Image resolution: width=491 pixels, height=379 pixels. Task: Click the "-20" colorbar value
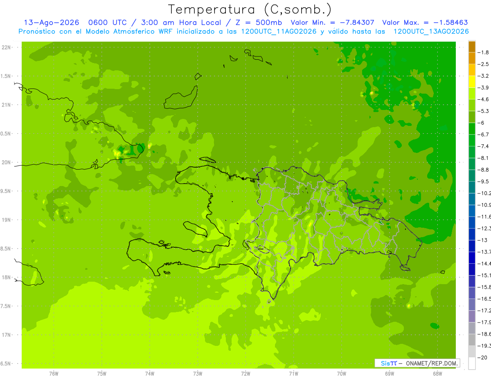pos(483,358)
